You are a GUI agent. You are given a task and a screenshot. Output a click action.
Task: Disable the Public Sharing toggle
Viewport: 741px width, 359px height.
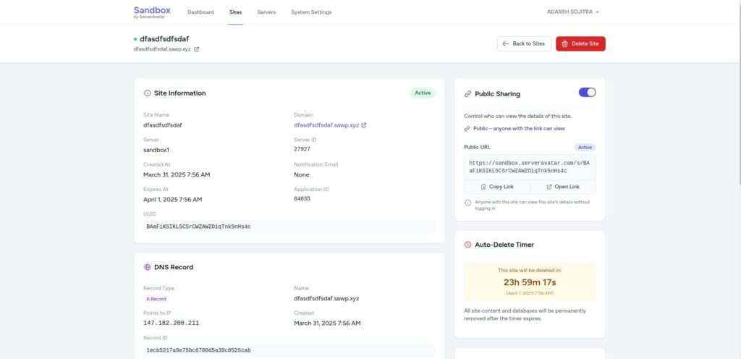coord(587,93)
